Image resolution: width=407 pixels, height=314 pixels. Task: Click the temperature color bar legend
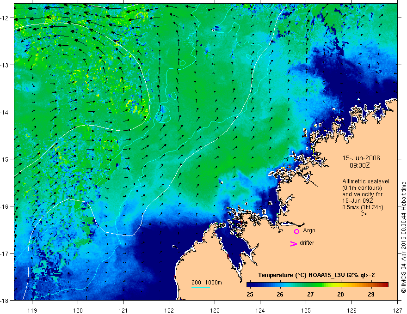coord(317,284)
